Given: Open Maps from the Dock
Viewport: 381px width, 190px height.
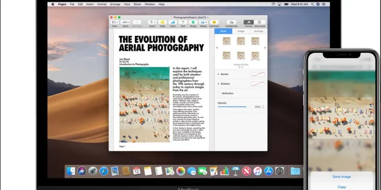Looking at the screenshot, I should (170, 171).
